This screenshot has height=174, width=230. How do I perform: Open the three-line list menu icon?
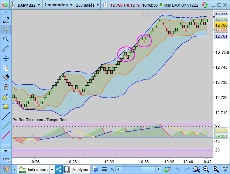pos(104,170)
